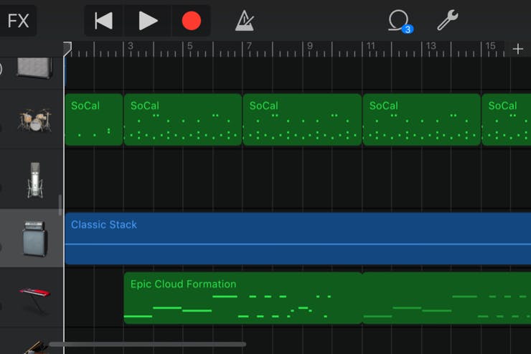Screen dimensions: 531x354
Task: Start recording with the red Record button
Action: pyautogui.click(x=191, y=21)
